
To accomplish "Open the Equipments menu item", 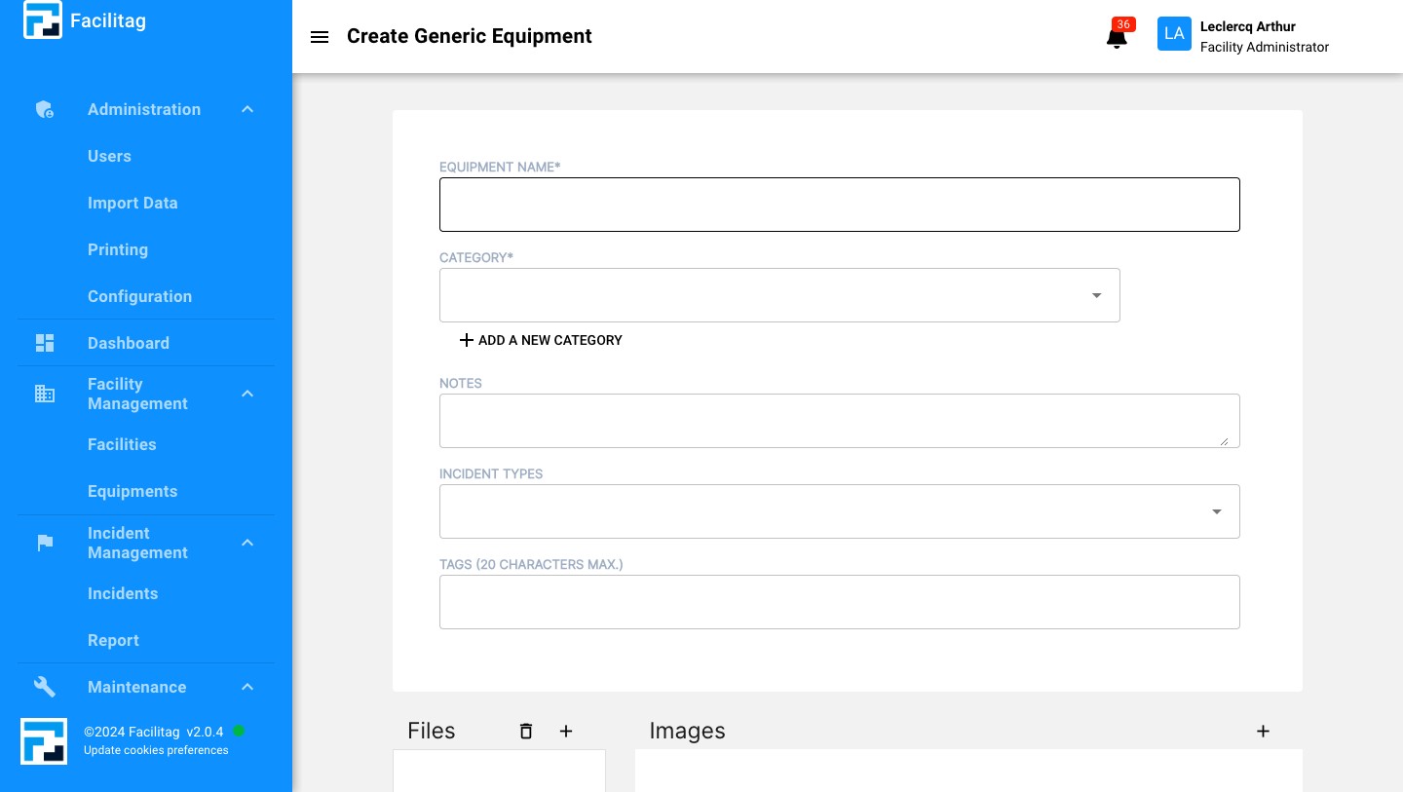I will point(133,491).
